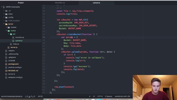
Task: Open index.js under routes
Action: (x=16, y=44)
